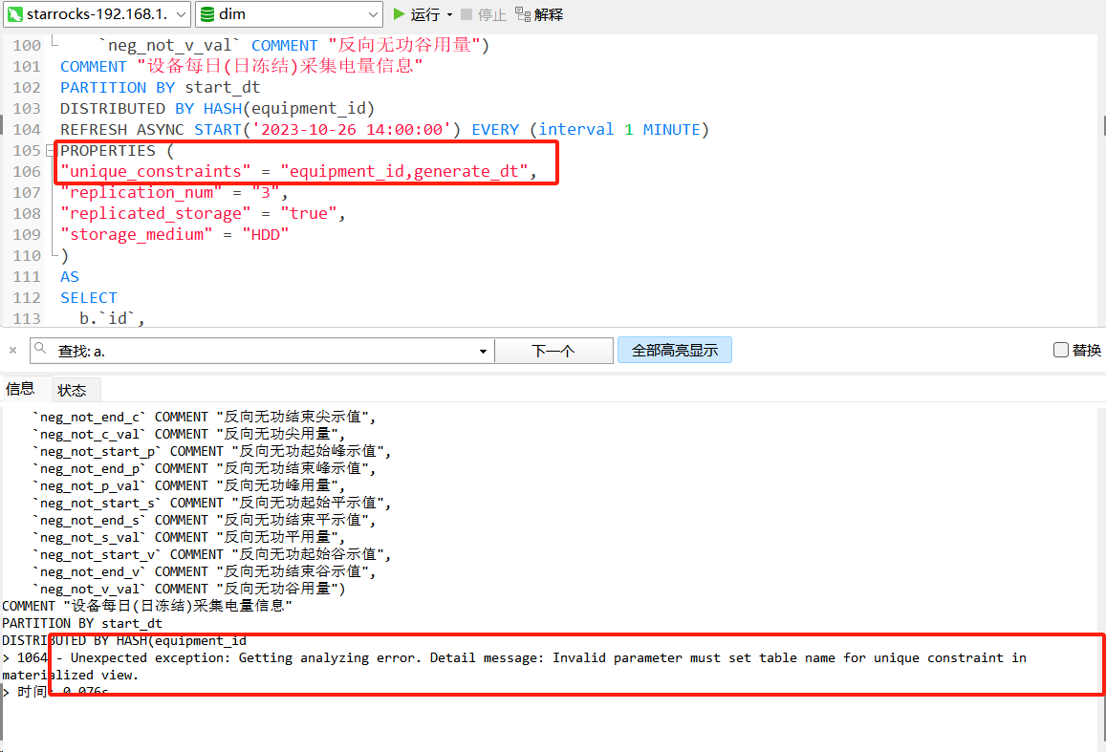Collapse the PROPERTIES block at line 105
Screen dimensions: 1106x752
pos(50,151)
